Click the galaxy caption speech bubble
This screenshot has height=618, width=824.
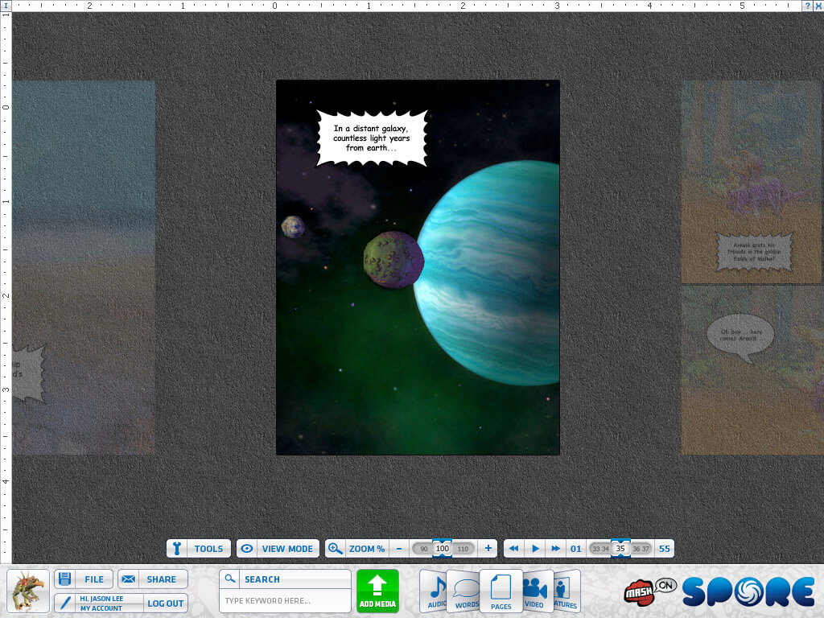click(372, 138)
